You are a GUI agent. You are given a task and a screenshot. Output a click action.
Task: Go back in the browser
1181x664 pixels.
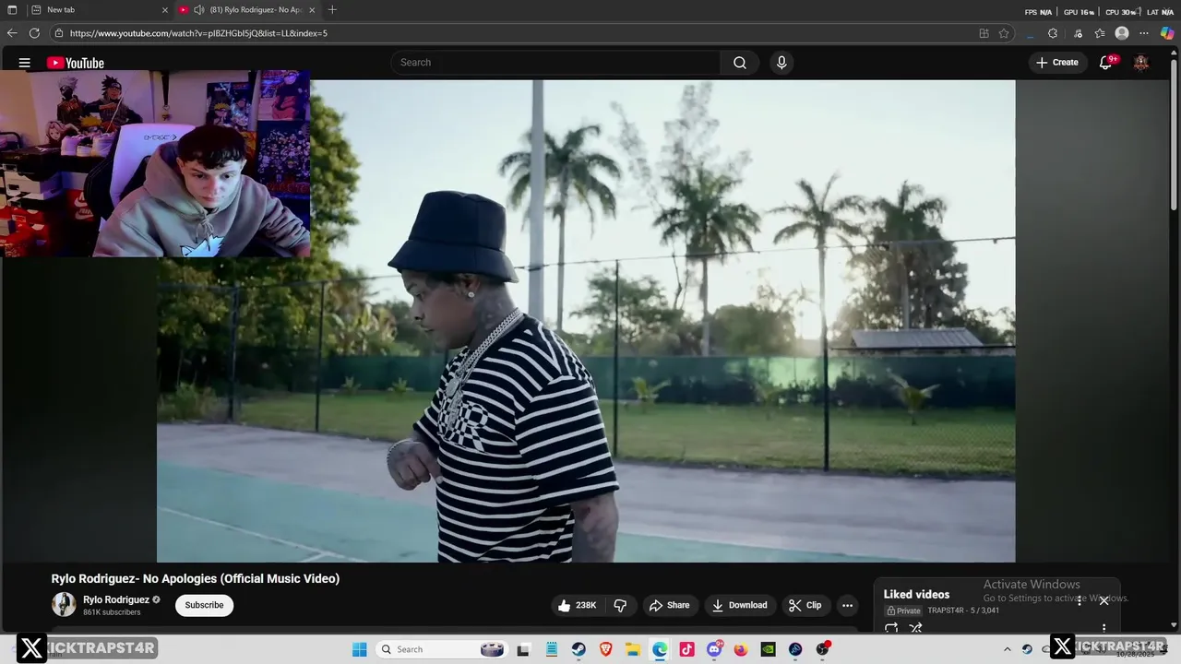[12, 33]
